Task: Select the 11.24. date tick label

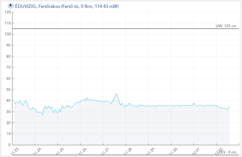Action: (x=38, y=151)
